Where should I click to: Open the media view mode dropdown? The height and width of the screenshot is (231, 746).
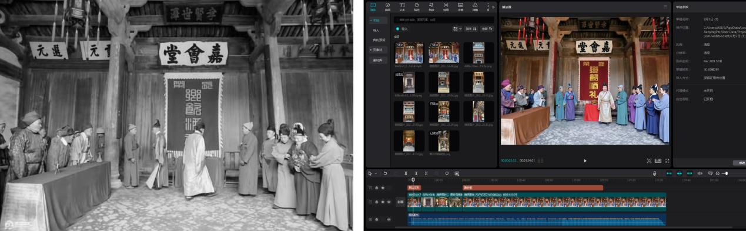(x=457, y=28)
